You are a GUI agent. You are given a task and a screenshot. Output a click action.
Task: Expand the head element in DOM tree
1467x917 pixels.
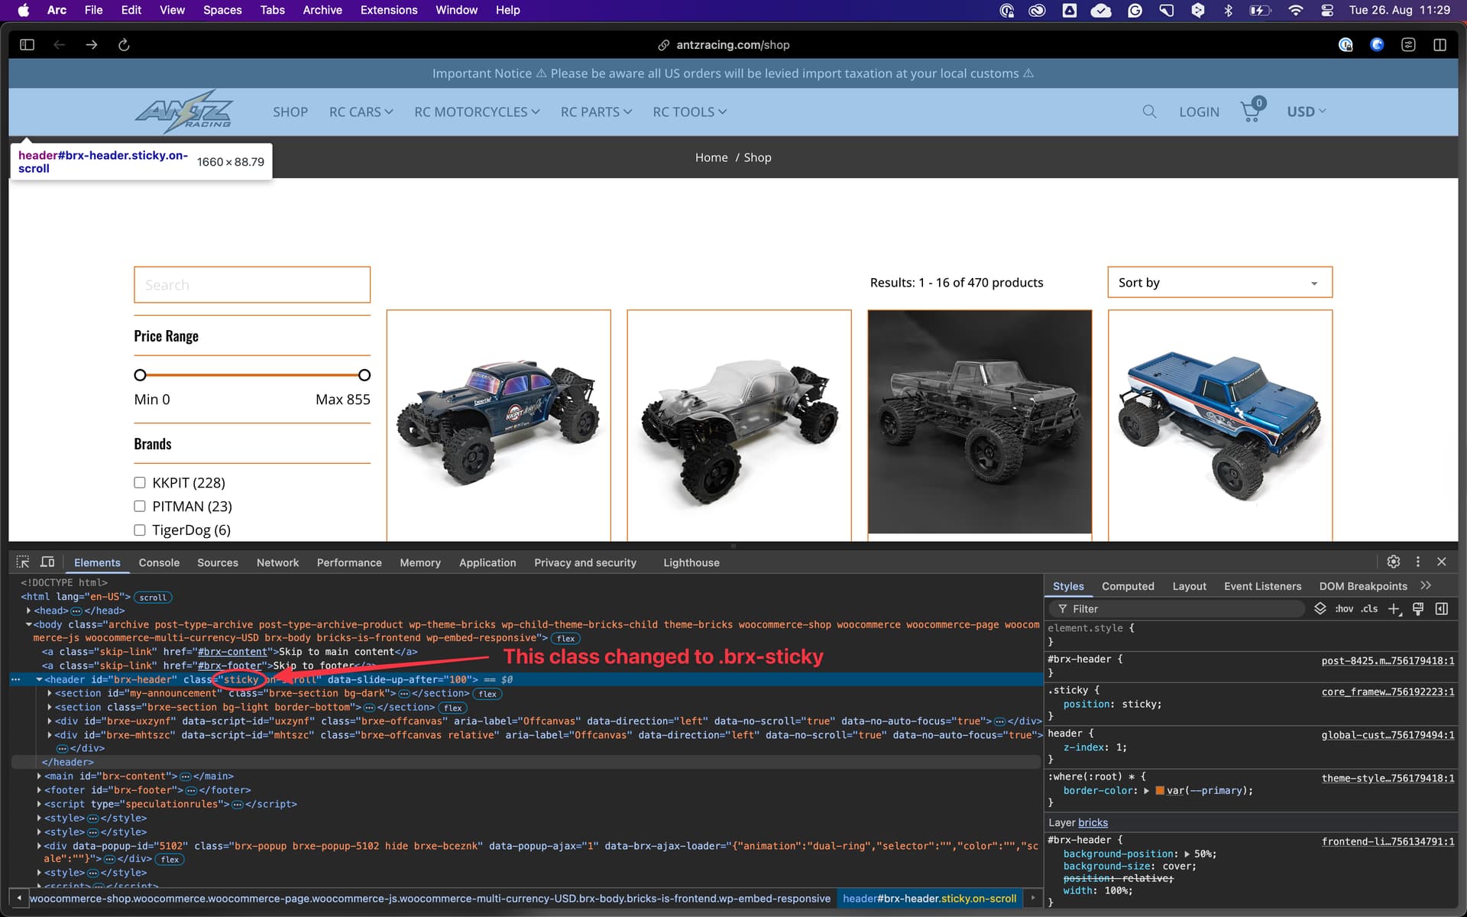pos(28,611)
